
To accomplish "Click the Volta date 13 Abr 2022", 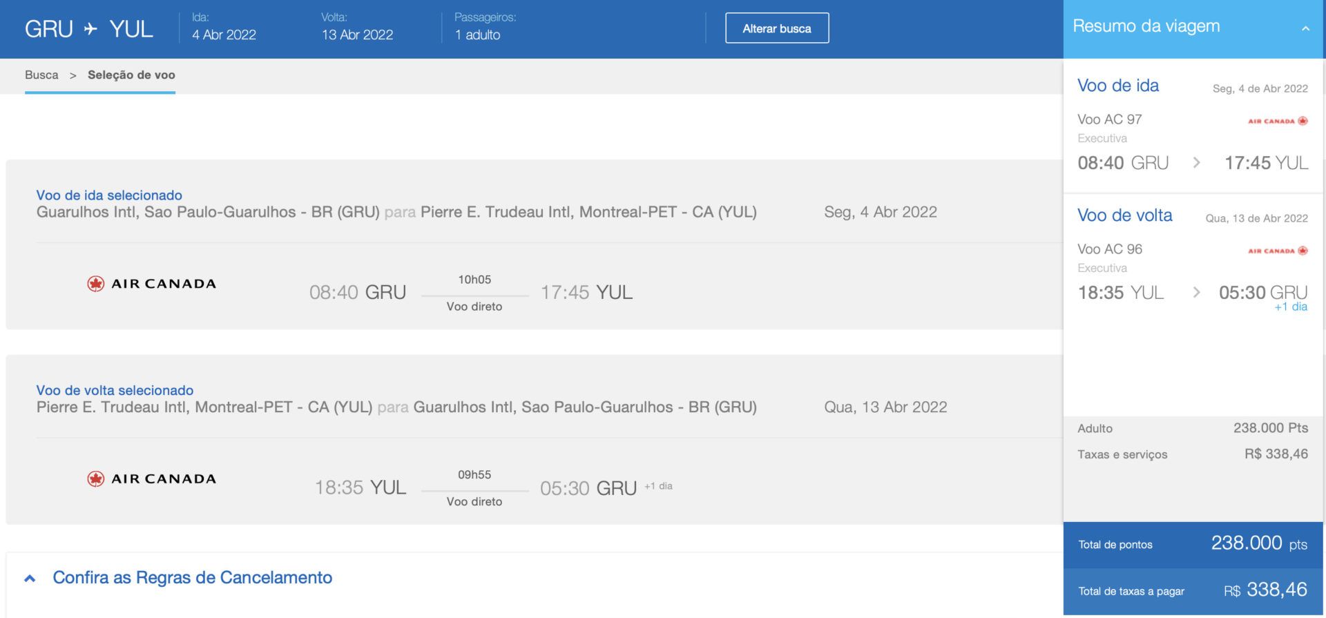I will [x=357, y=35].
